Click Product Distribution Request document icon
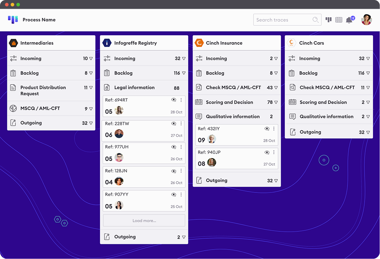 click(x=13, y=87)
